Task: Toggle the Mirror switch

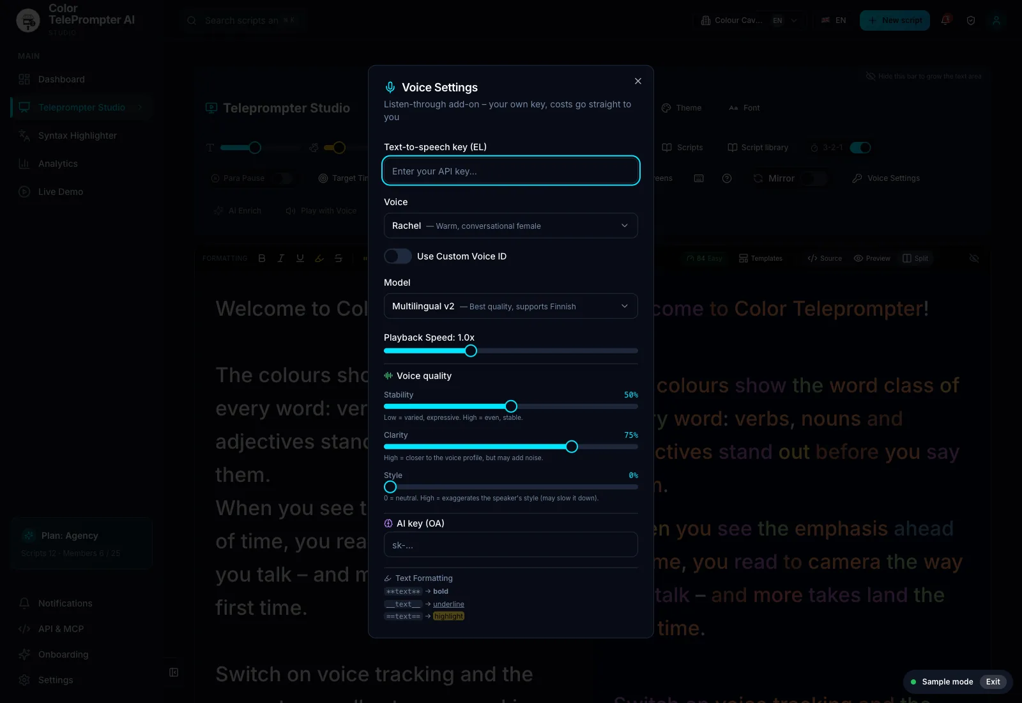Action: pyautogui.click(x=813, y=178)
